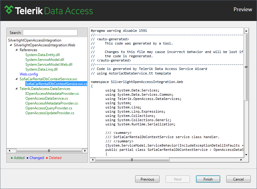Click into the Search input field
Screen dimensions: 257x189
pos(50,32)
